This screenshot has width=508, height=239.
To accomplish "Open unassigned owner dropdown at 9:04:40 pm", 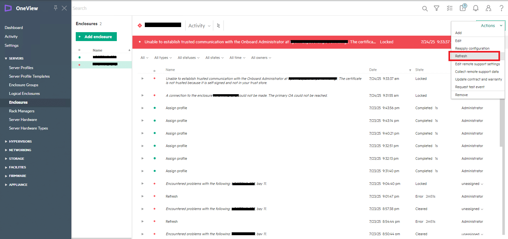I will [x=472, y=184].
